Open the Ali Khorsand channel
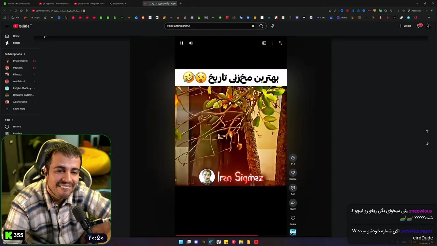The image size is (437, 246). tap(20, 102)
